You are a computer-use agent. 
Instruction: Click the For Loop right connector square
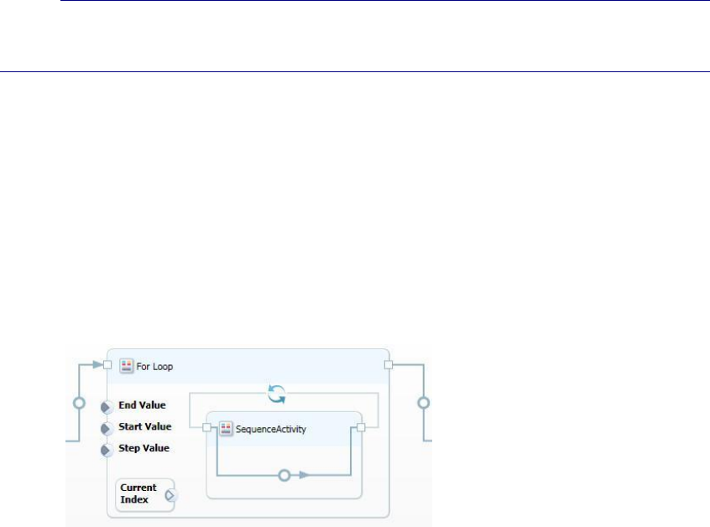389,364
